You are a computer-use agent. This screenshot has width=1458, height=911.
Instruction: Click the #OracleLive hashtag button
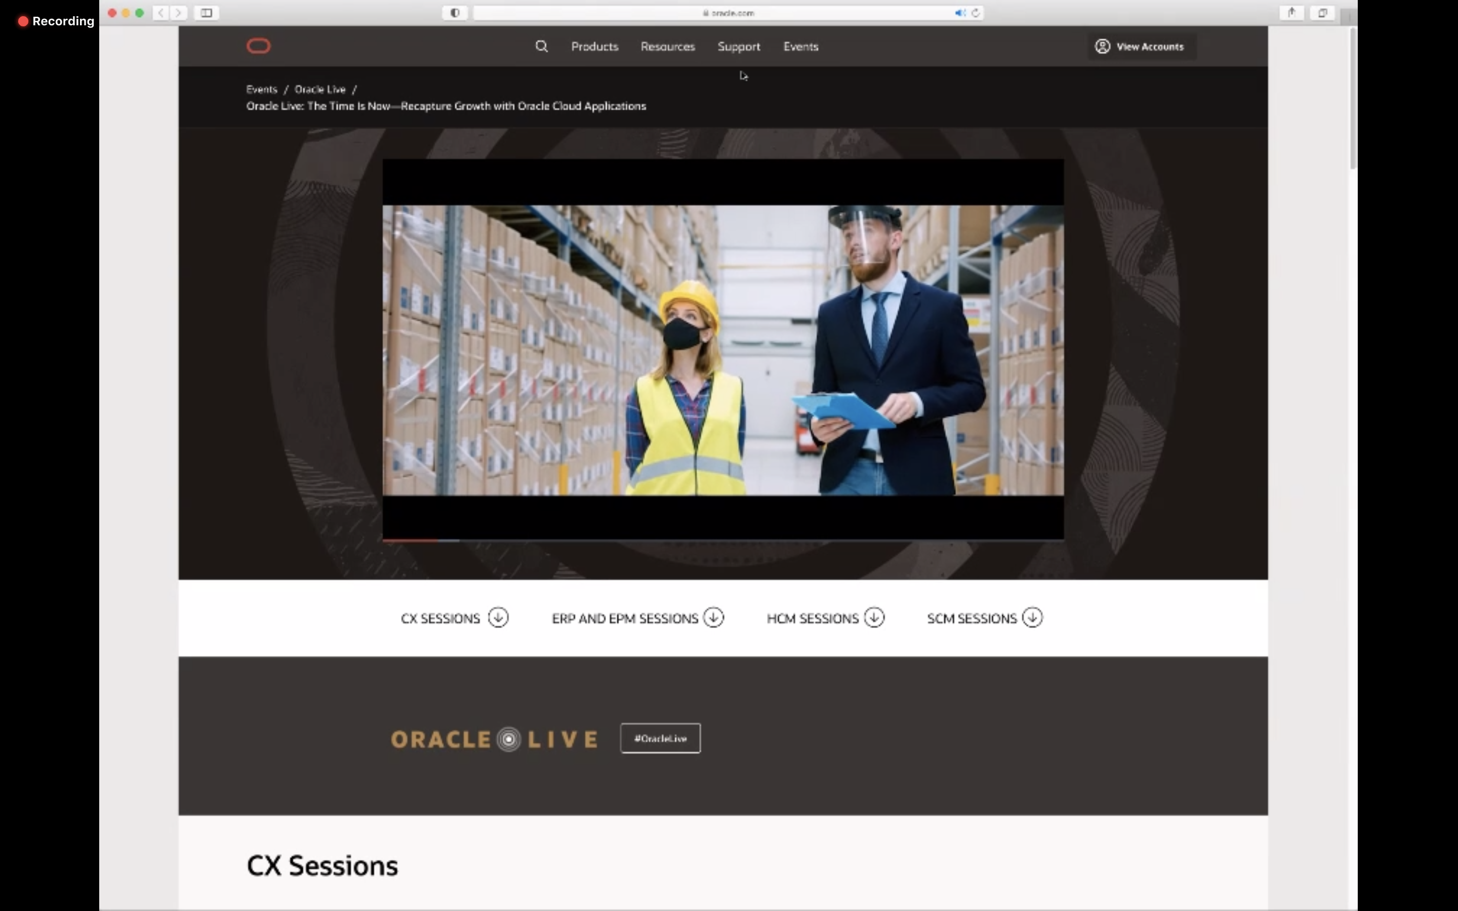coord(660,738)
